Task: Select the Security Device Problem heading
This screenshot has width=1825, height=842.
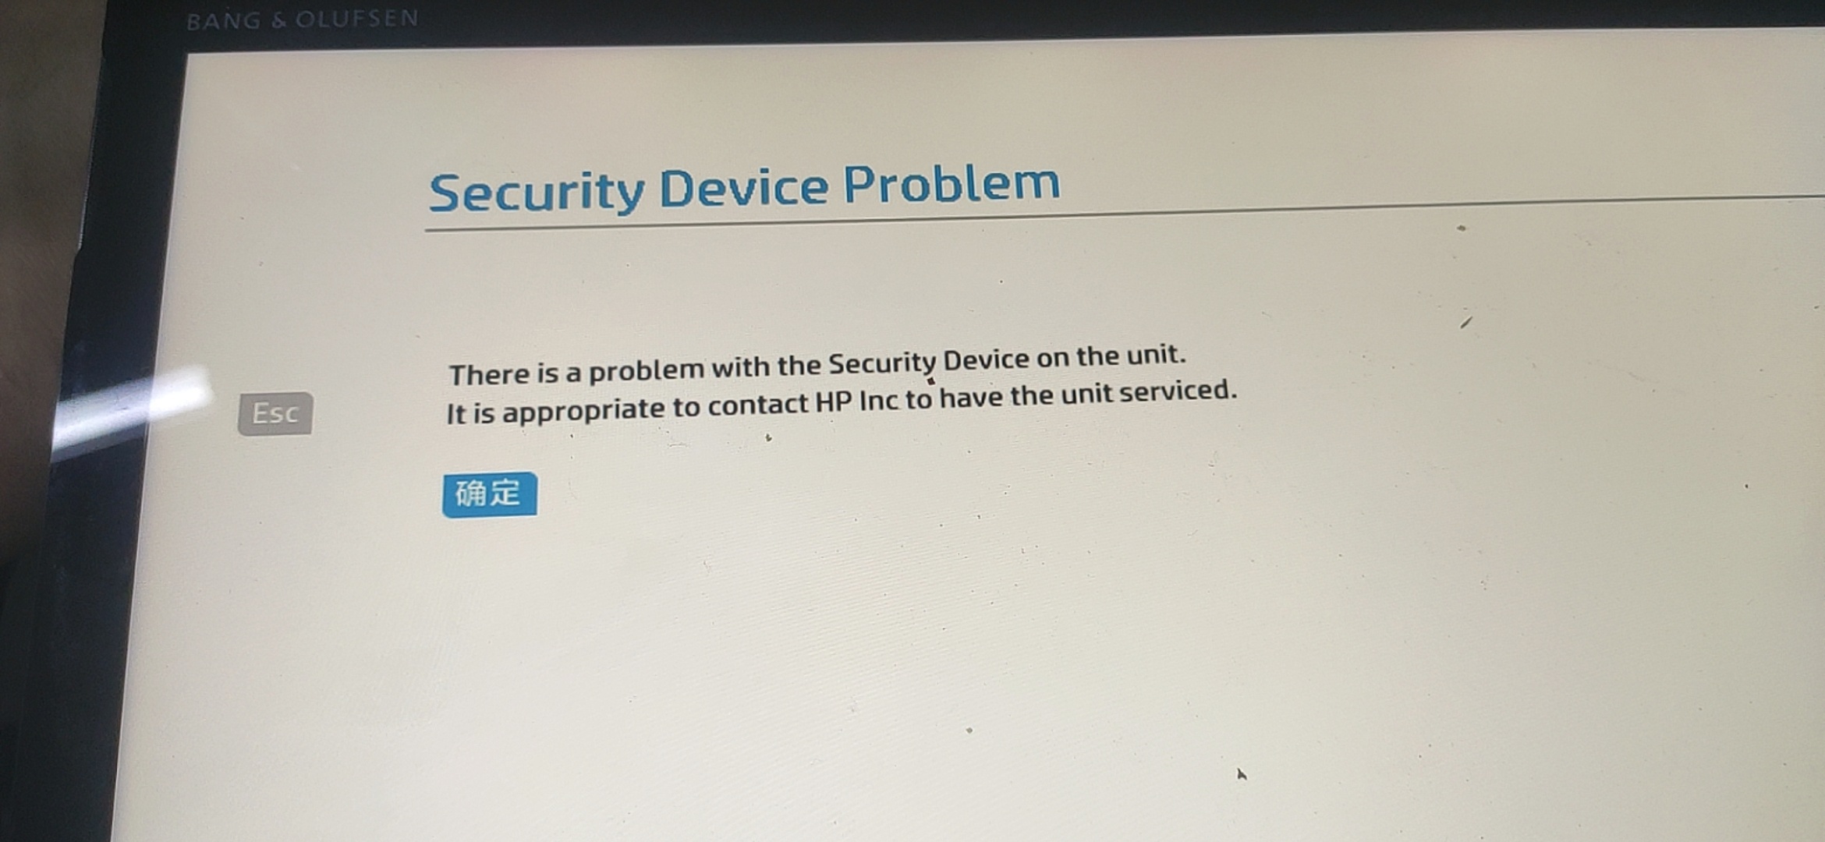Action: click(745, 188)
